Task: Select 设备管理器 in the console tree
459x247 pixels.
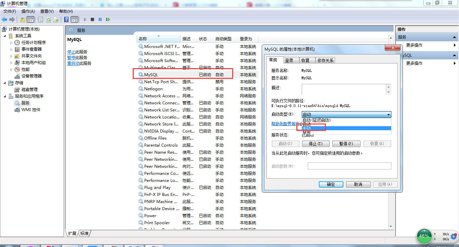Action: pyautogui.click(x=32, y=76)
